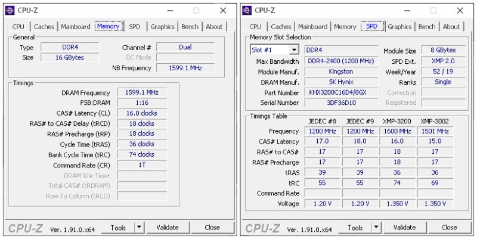Open the CPU tab in the left window

(18, 27)
